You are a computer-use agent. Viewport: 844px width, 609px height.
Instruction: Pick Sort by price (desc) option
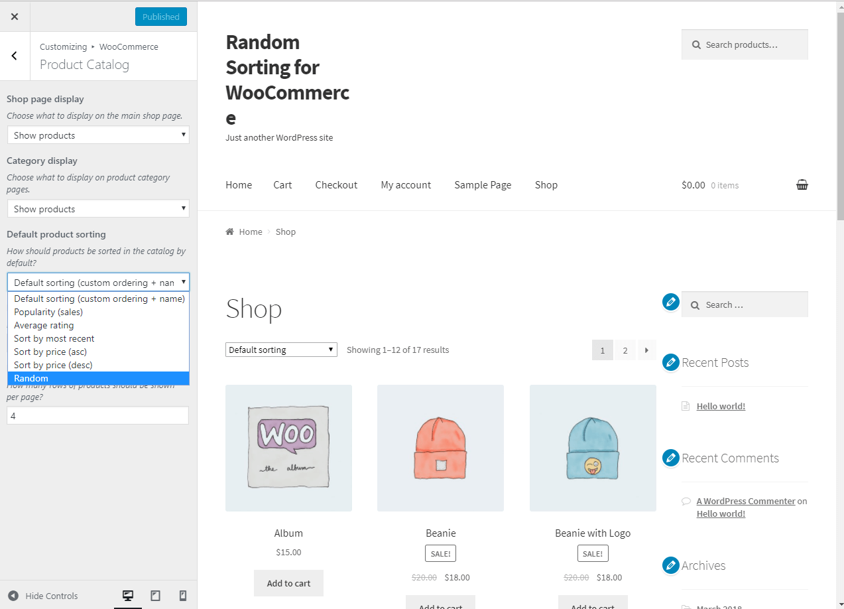(x=98, y=365)
